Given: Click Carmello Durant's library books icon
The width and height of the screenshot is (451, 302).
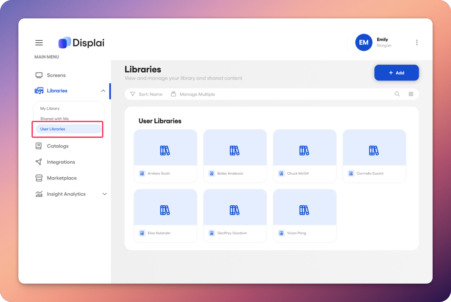Looking at the screenshot, I should coord(373,151).
